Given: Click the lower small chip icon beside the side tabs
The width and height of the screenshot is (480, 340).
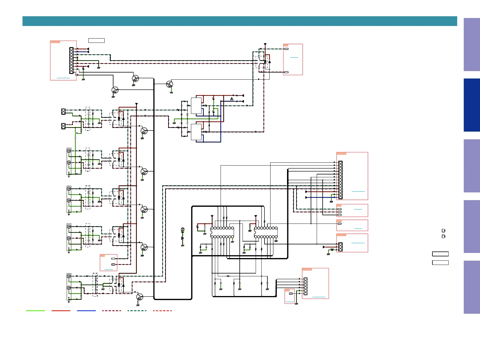Looking at the screenshot, I should click(443, 236).
